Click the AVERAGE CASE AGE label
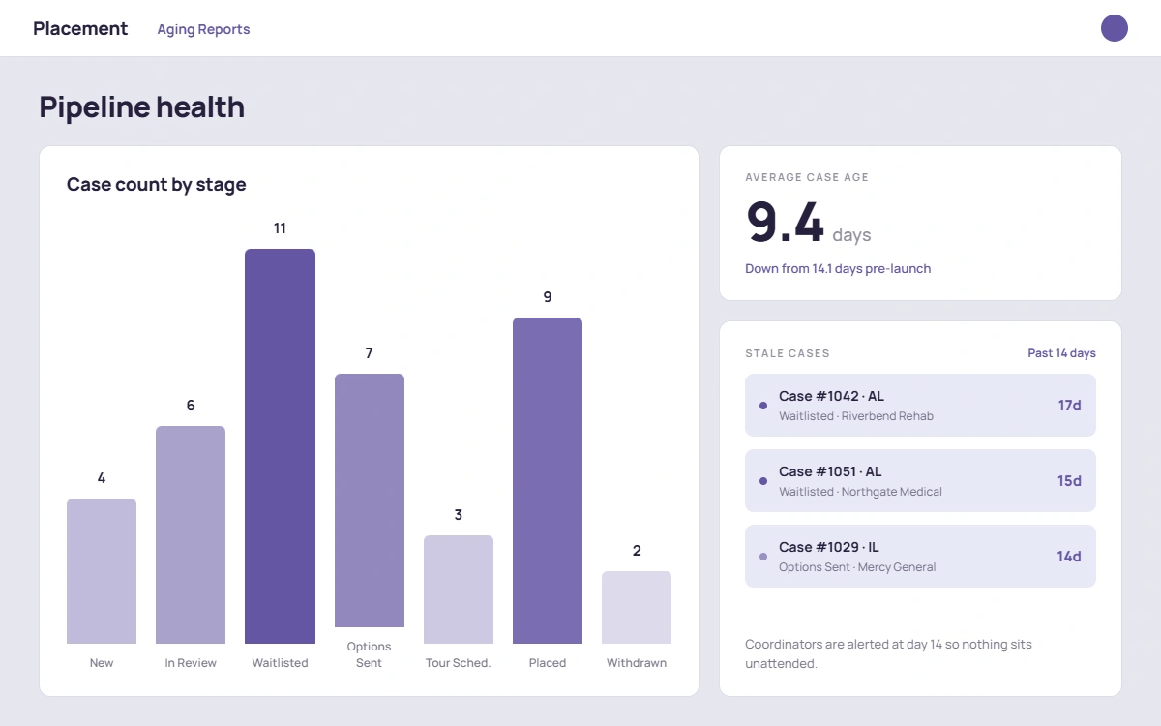Viewport: 1161px width, 726px height. pos(807,178)
